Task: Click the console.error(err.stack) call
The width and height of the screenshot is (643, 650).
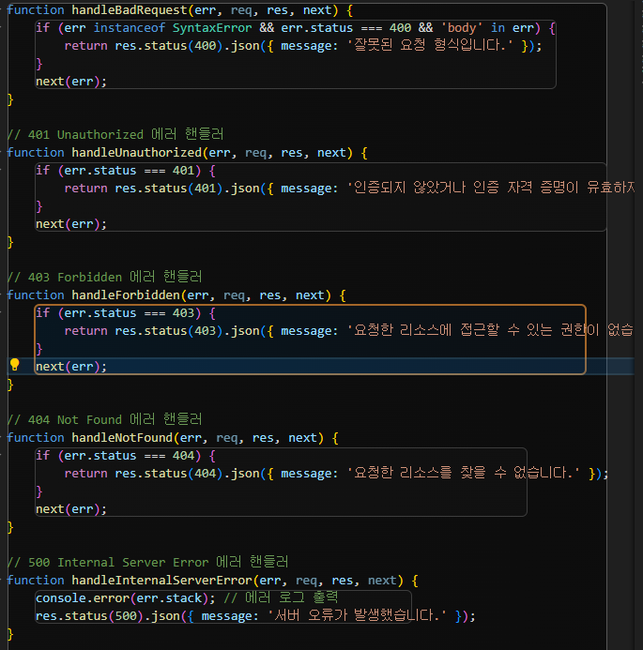Action: [126, 598]
